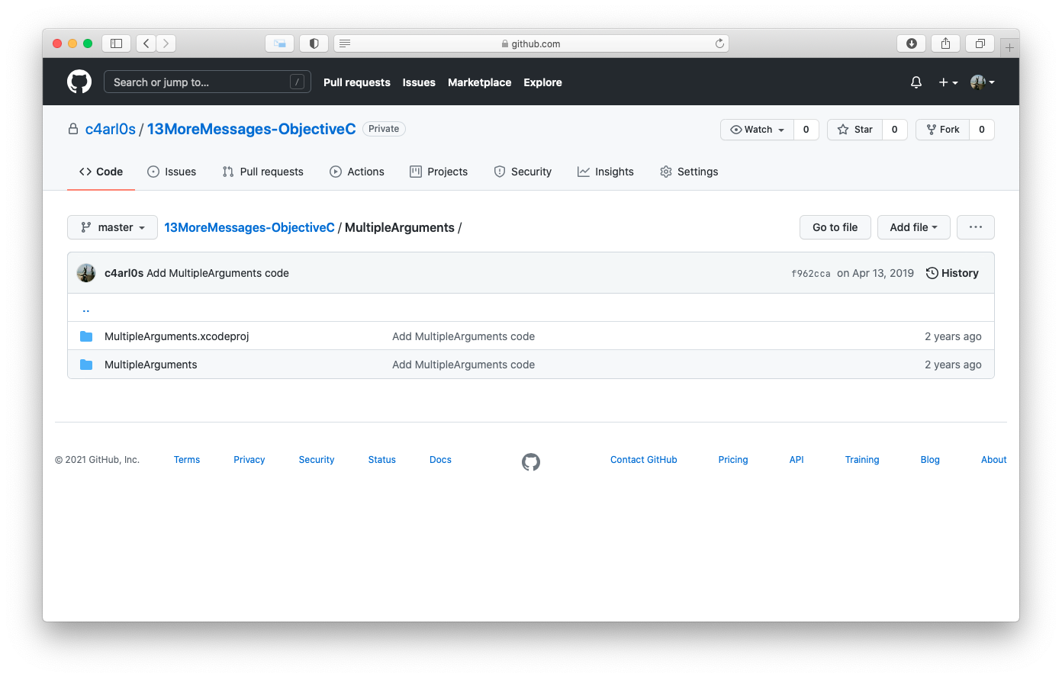Open the forks count
Screen dimensions: 1062x678
982,130
